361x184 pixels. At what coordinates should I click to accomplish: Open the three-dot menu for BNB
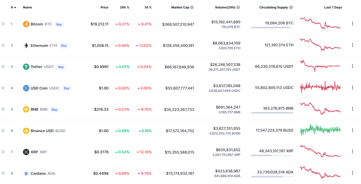(x=352, y=109)
